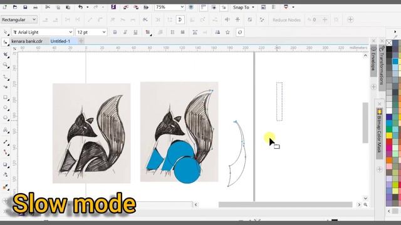Select the Rectangle tool

[x=6, y=97]
